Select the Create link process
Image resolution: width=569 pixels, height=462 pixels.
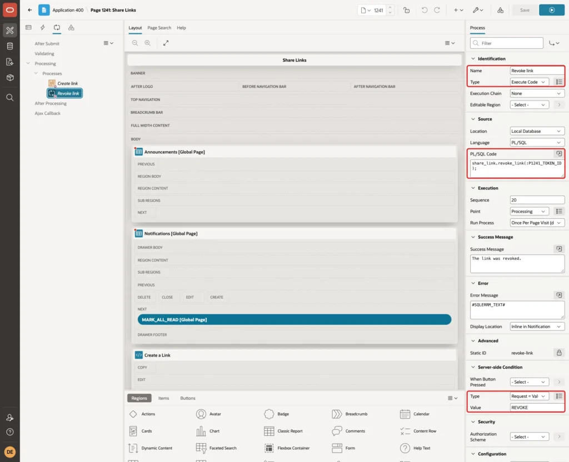click(63, 83)
